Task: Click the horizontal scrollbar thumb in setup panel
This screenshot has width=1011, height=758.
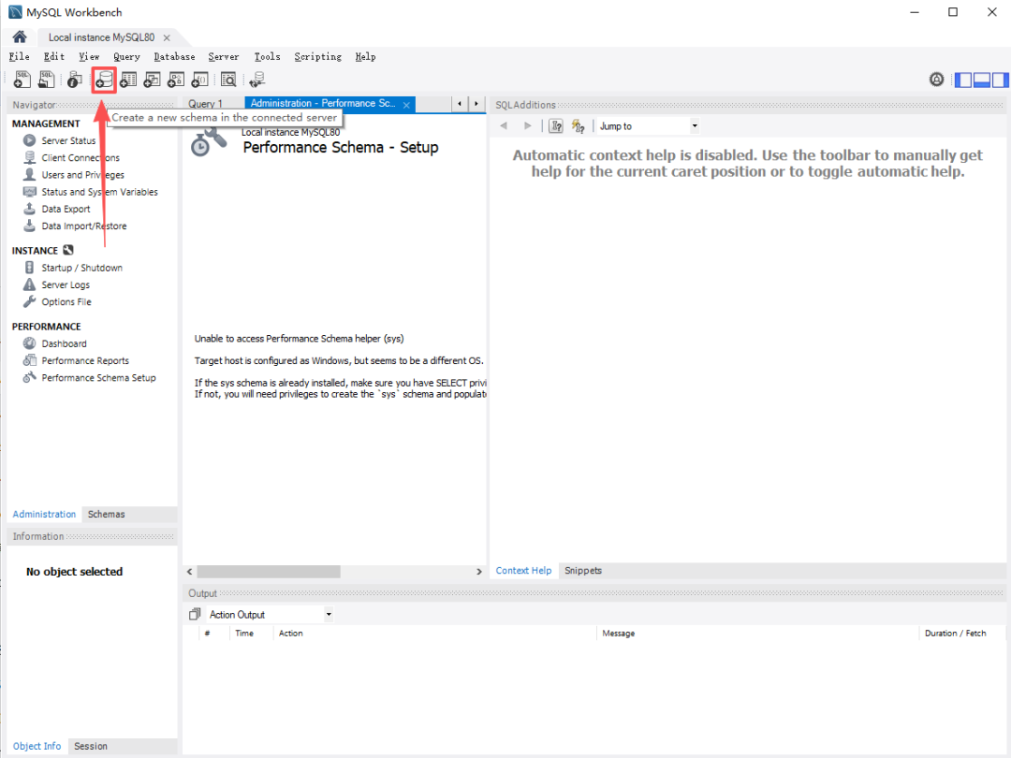Action: [269, 572]
